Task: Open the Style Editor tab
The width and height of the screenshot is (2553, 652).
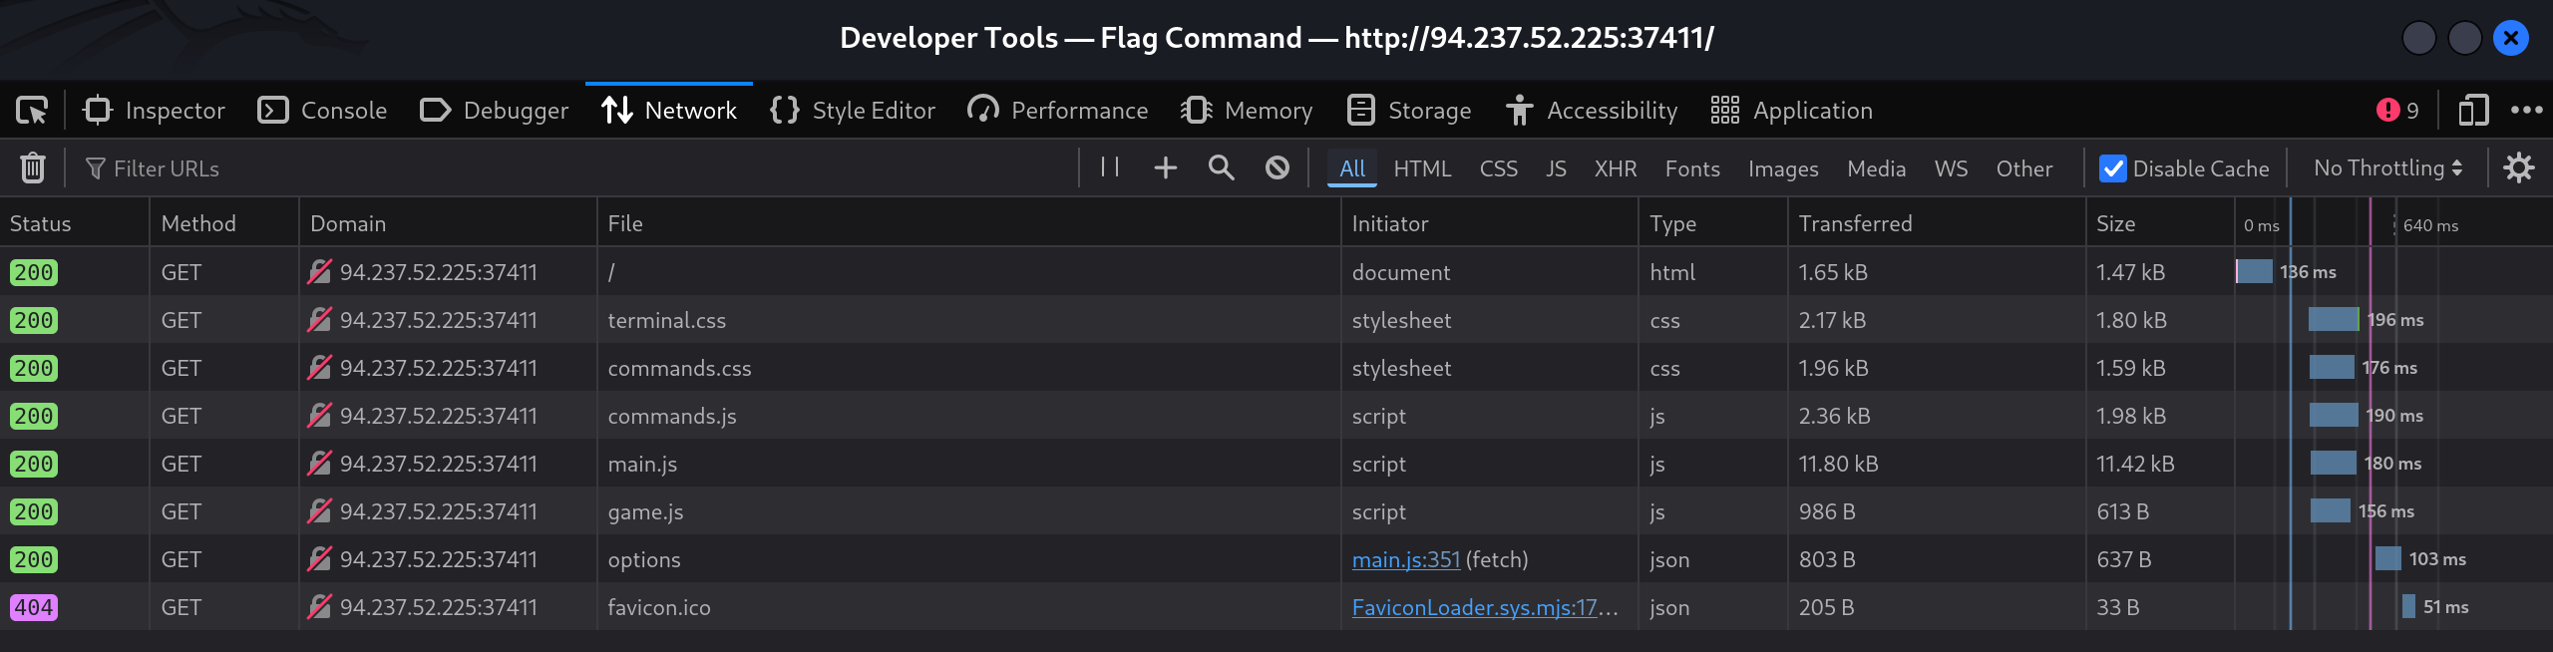Action: coord(853,110)
